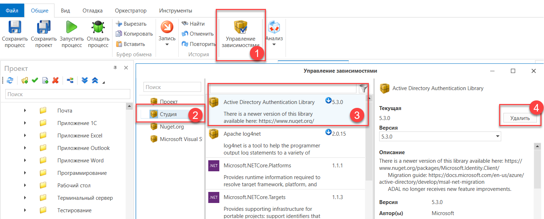Switch to the Отладка ribbon tab
Image resolution: width=544 pixels, height=219 pixels.
tap(93, 11)
